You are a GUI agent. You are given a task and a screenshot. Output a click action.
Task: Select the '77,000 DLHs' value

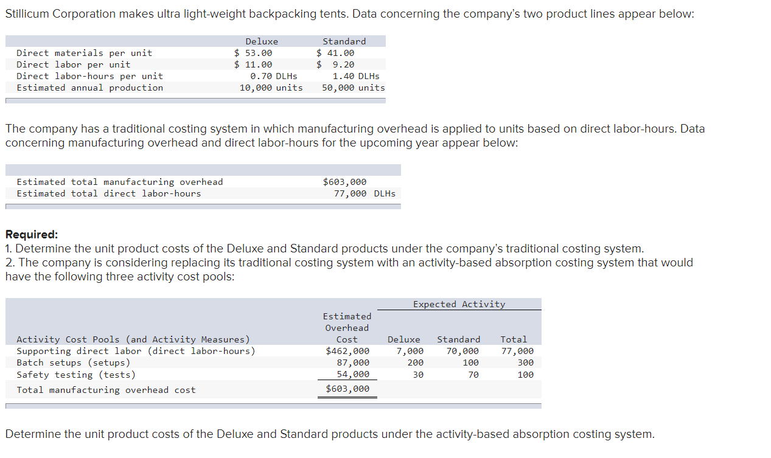[365, 193]
